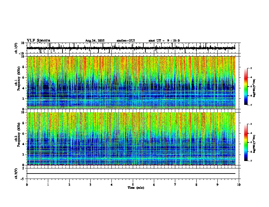Click time axis tick label '10'
This screenshot has height=207, width=269.
(239, 185)
